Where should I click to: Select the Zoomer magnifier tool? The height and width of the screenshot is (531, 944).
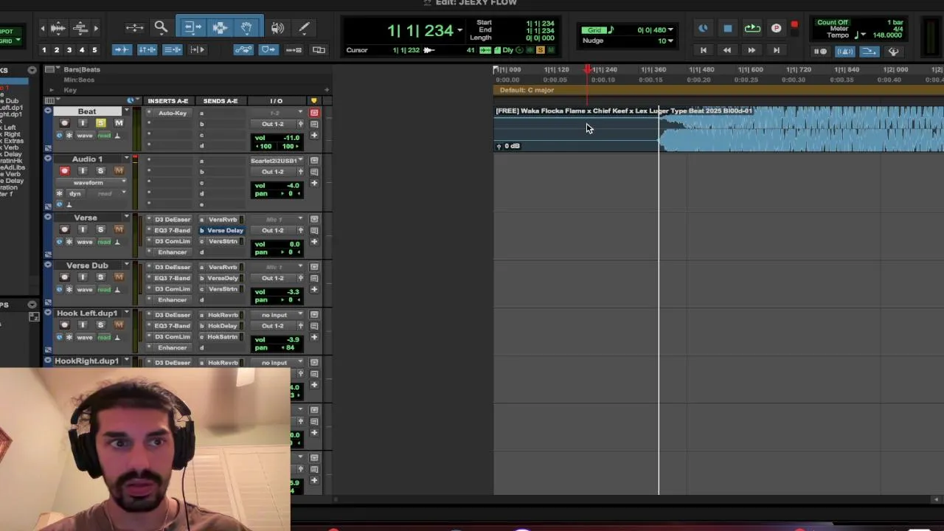click(x=161, y=28)
